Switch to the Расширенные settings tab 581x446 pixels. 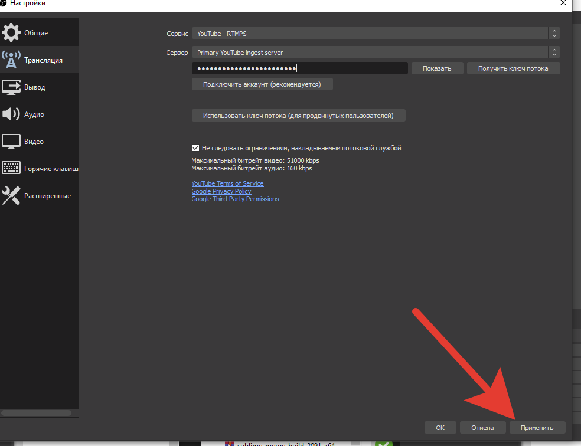click(47, 196)
